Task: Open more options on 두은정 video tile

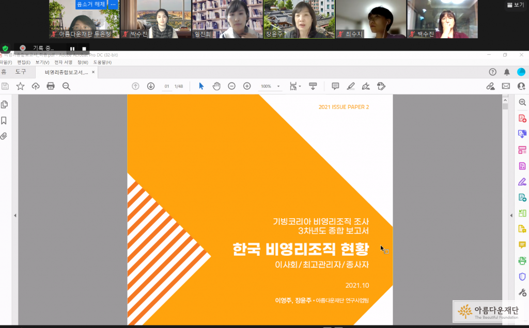Action: tap(113, 4)
